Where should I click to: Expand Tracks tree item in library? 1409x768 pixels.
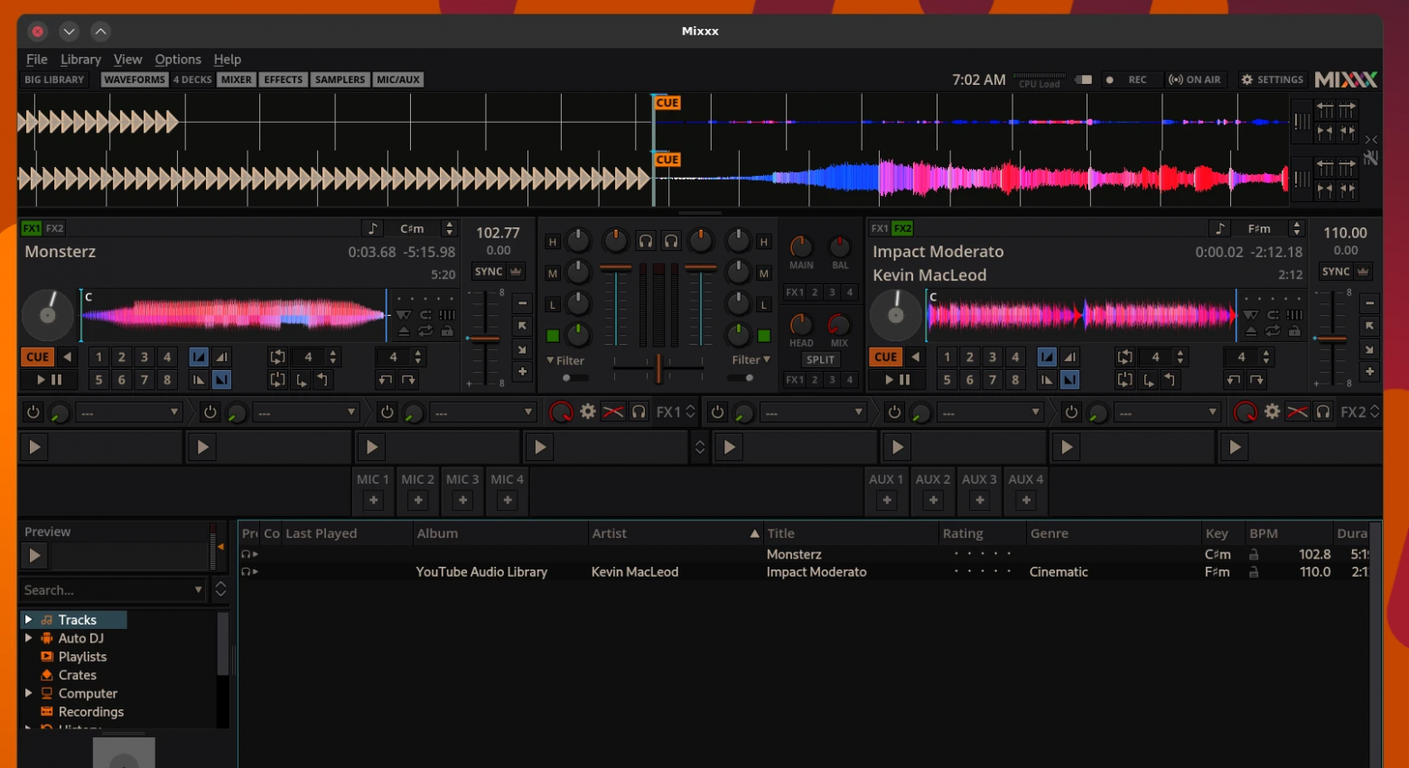[28, 619]
